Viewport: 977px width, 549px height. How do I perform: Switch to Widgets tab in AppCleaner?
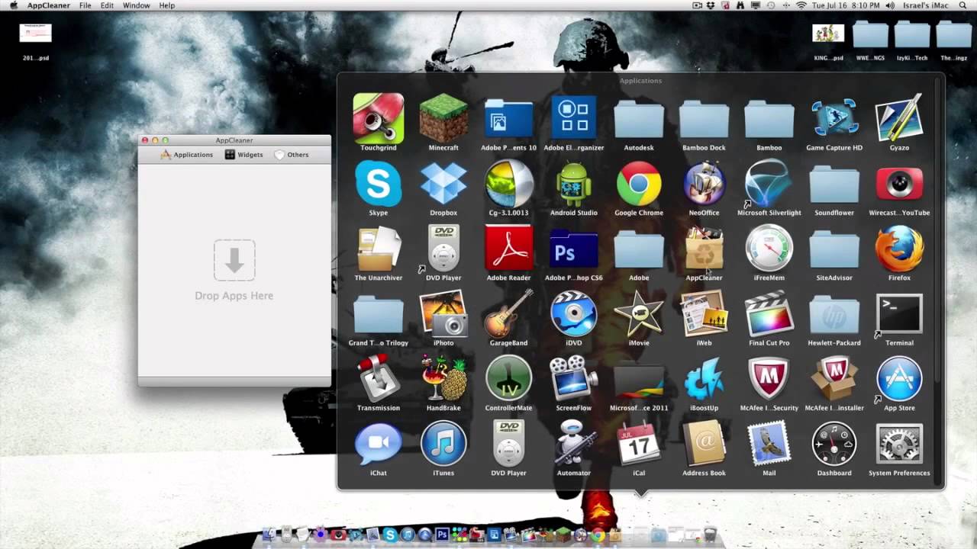pyautogui.click(x=244, y=155)
